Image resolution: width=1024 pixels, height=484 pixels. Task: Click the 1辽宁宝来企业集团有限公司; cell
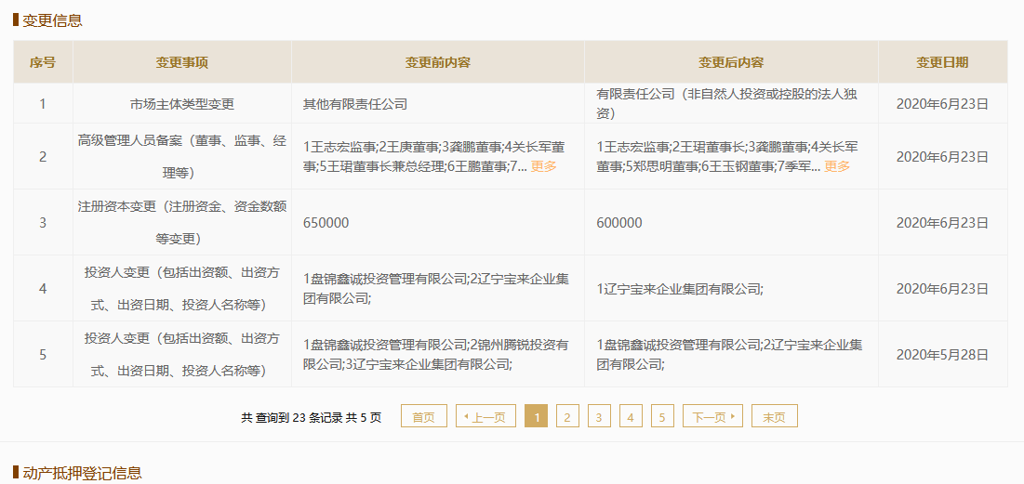pyautogui.click(x=731, y=288)
